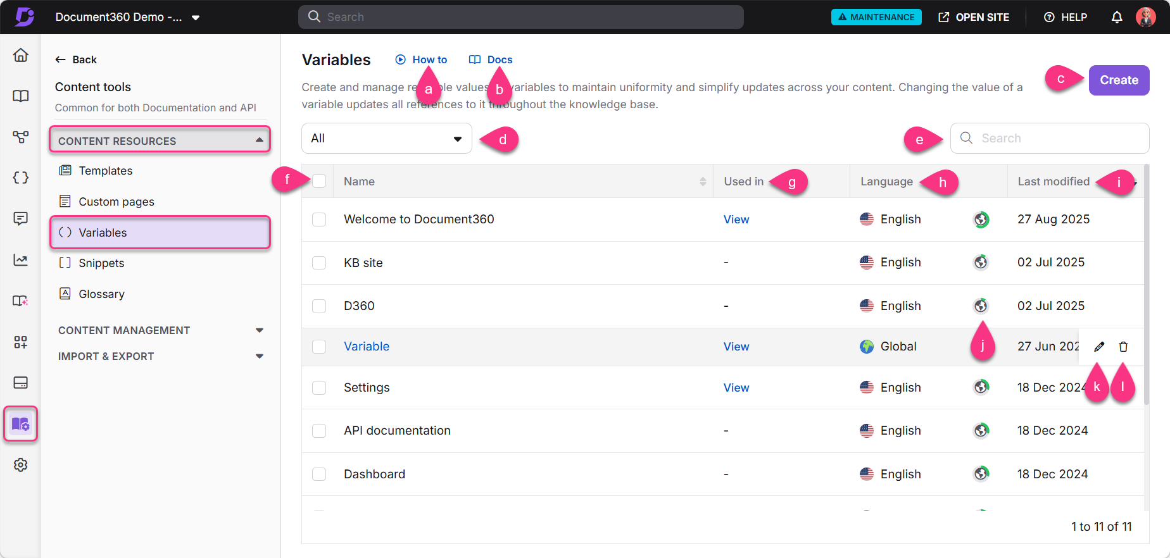Click View link for Welcome to Document360

[736, 220]
